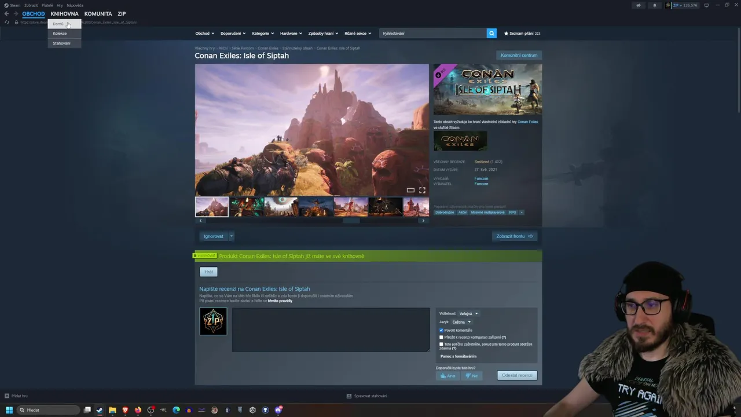741x417 pixels.
Task: Expand the Doporučení dropdown
Action: pos(233,34)
